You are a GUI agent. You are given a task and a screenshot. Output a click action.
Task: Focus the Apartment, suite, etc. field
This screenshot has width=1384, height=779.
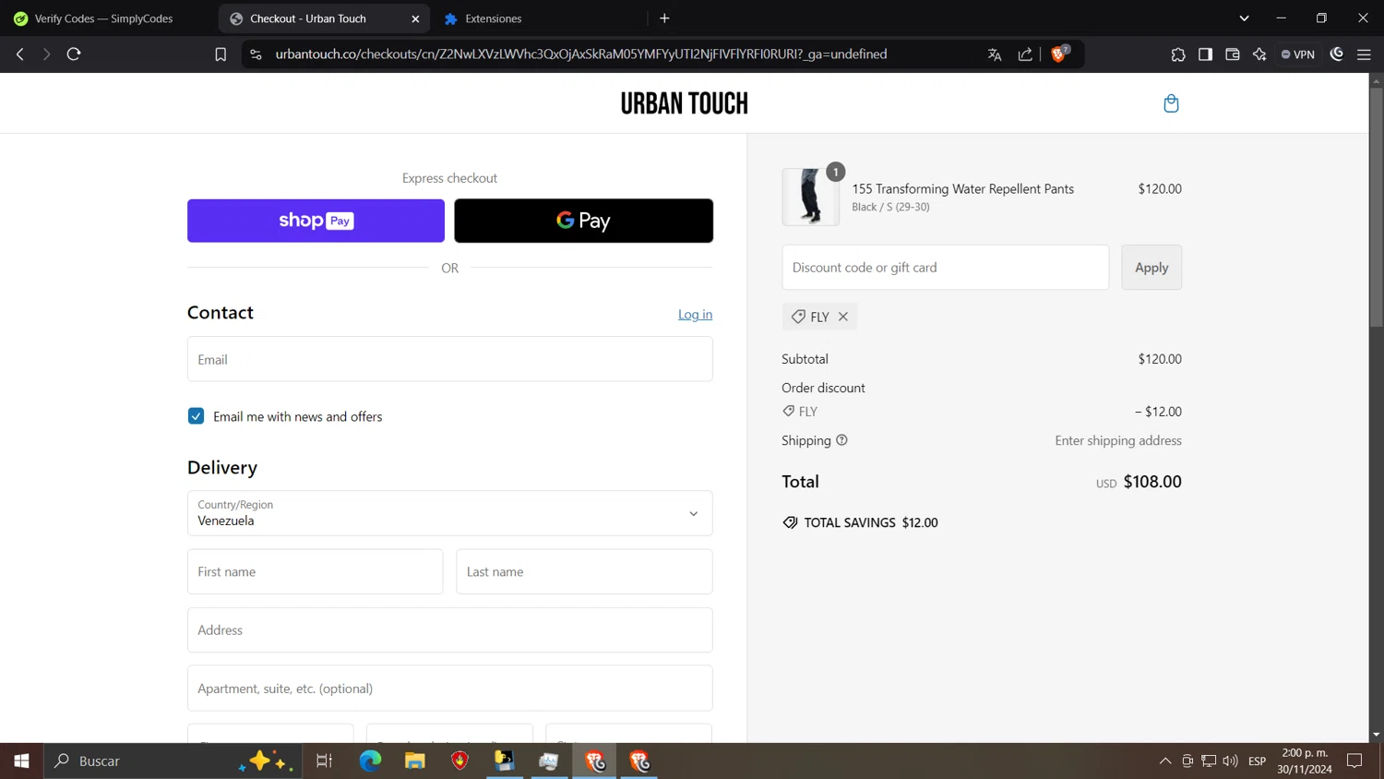point(449,689)
